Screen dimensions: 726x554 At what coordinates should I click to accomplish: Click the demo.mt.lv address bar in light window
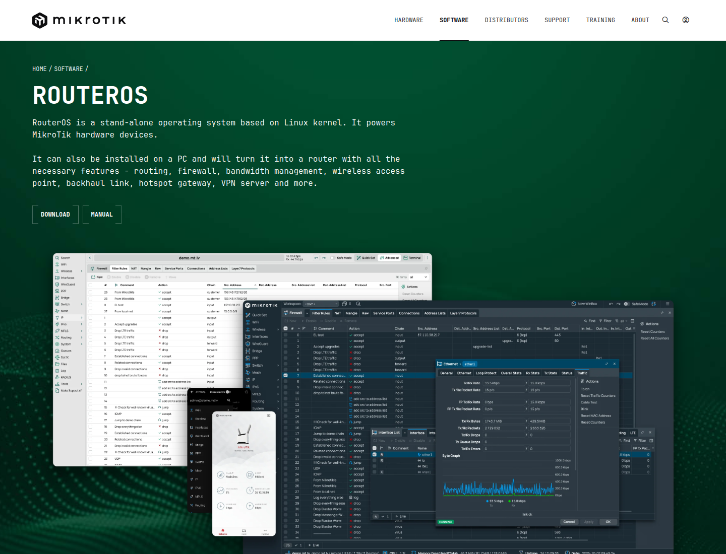tap(189, 258)
